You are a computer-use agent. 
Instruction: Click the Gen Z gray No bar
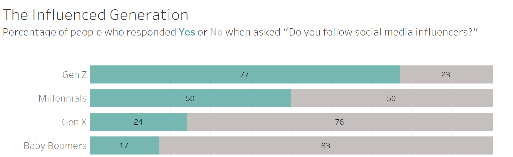tap(446, 74)
